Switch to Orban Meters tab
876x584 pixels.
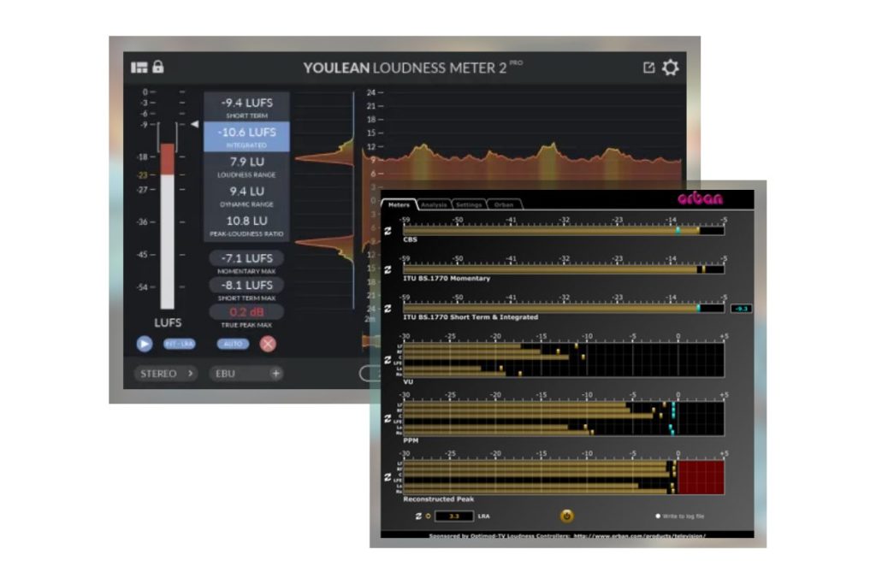pos(399,204)
